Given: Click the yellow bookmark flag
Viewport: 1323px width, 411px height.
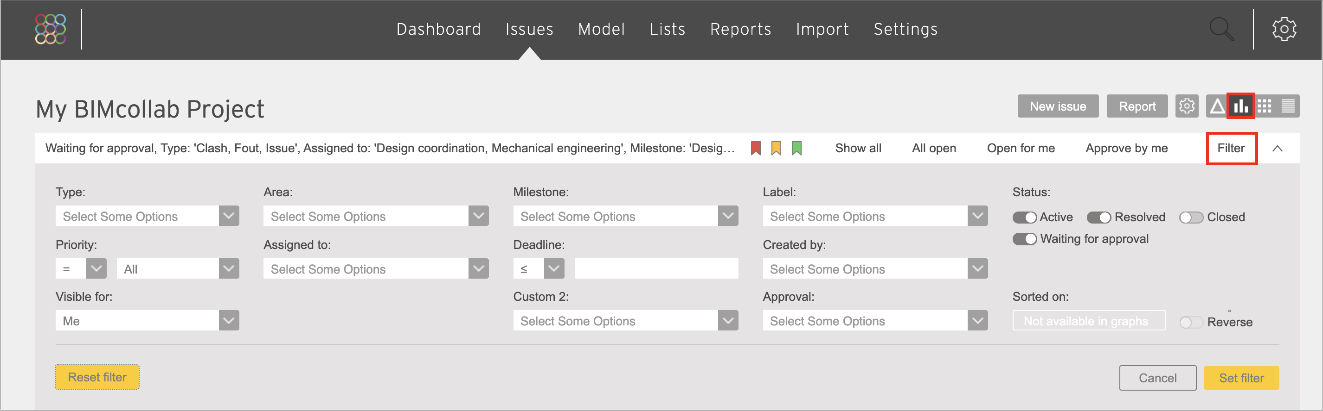Looking at the screenshot, I should (x=776, y=148).
